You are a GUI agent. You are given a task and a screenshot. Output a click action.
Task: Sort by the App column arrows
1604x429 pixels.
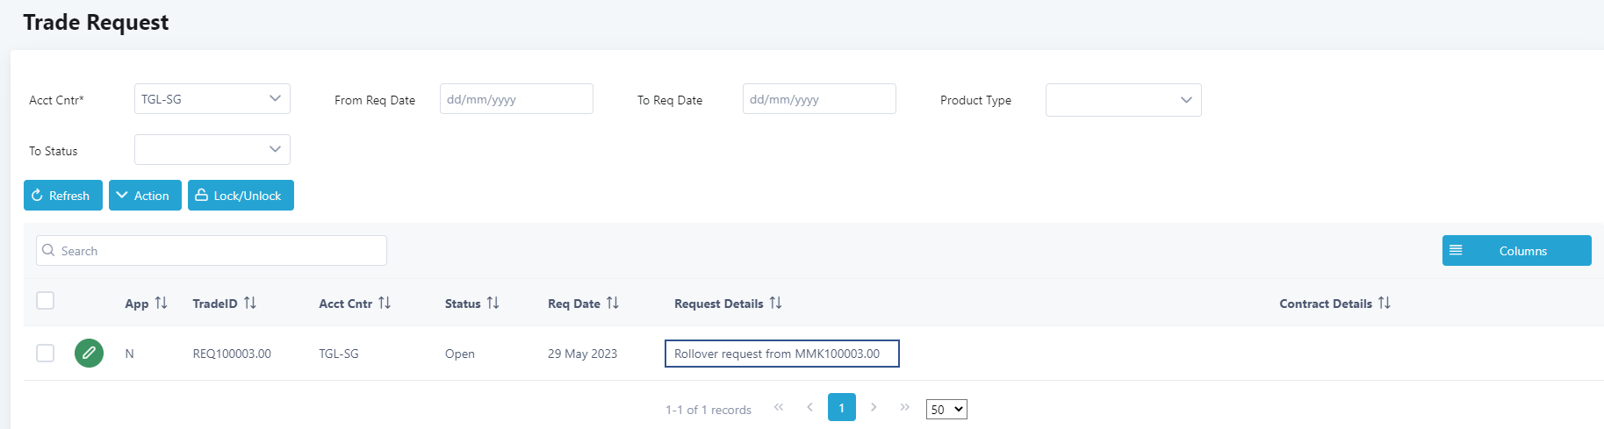click(x=161, y=303)
